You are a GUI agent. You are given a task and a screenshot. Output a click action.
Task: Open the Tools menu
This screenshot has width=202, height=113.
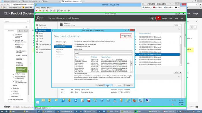(x=171, y=18)
